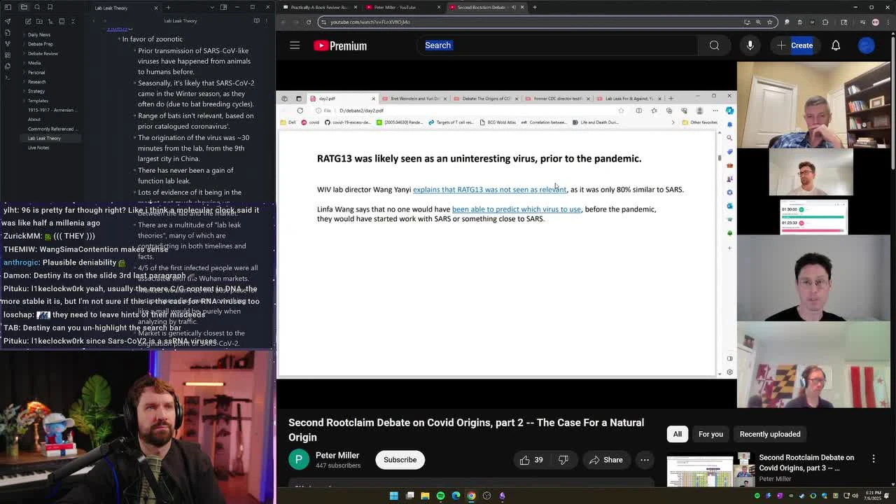
Task: Open the Peter Miller channel avatar
Action: 299,460
